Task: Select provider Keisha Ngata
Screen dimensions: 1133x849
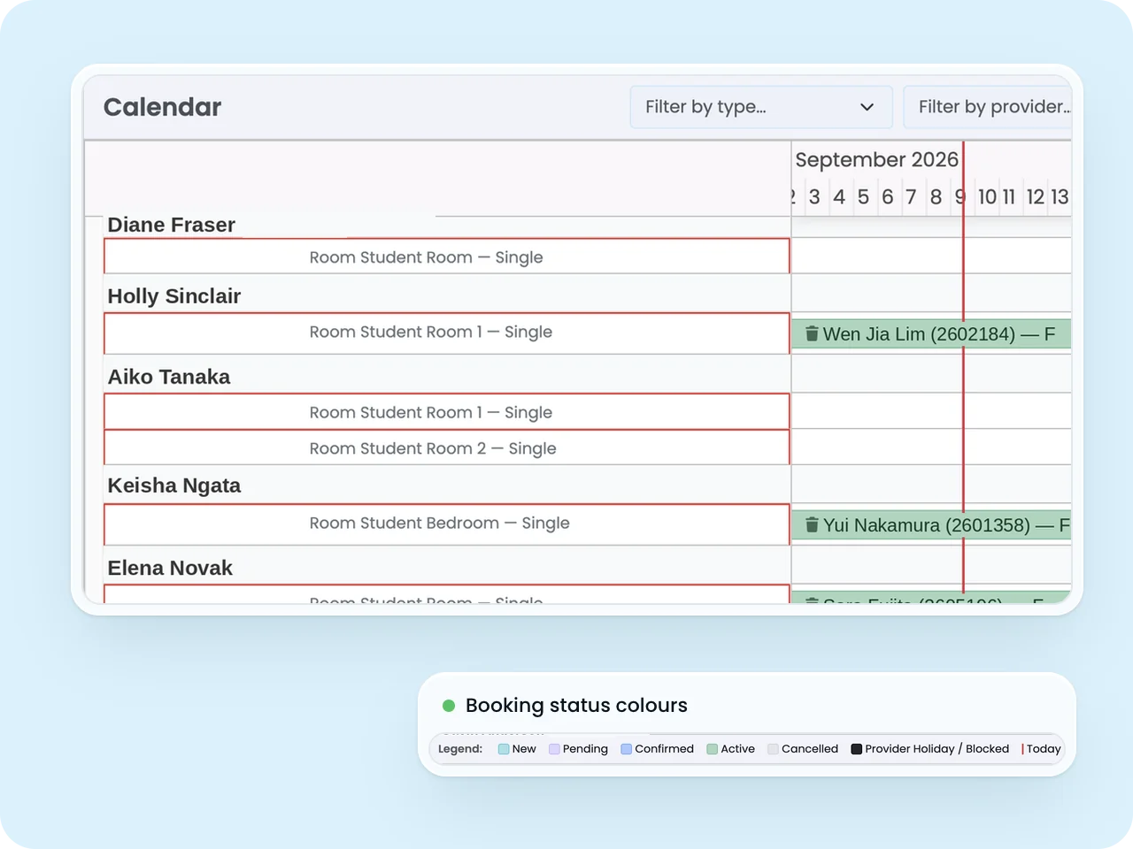Action: pos(174,486)
